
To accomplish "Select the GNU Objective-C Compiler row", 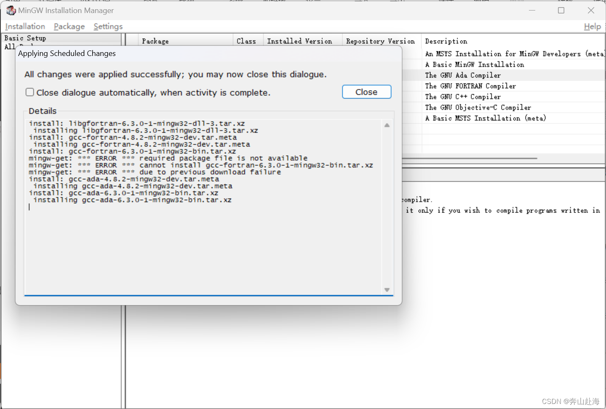I will 504,107.
